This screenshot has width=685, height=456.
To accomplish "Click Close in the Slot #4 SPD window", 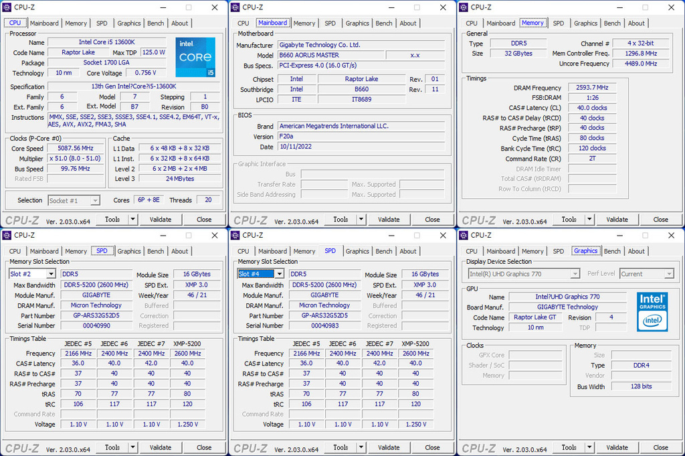I will 432,447.
